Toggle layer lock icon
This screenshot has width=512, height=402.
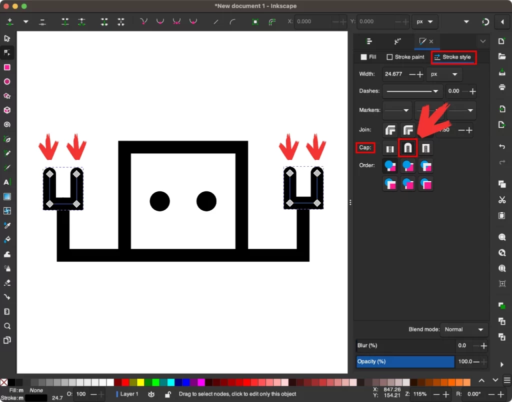point(168,394)
